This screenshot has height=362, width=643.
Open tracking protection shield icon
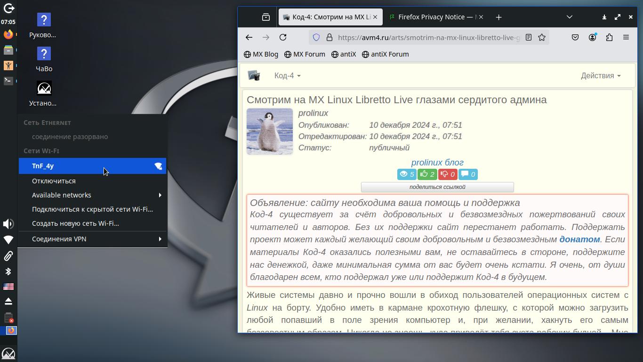[316, 37]
